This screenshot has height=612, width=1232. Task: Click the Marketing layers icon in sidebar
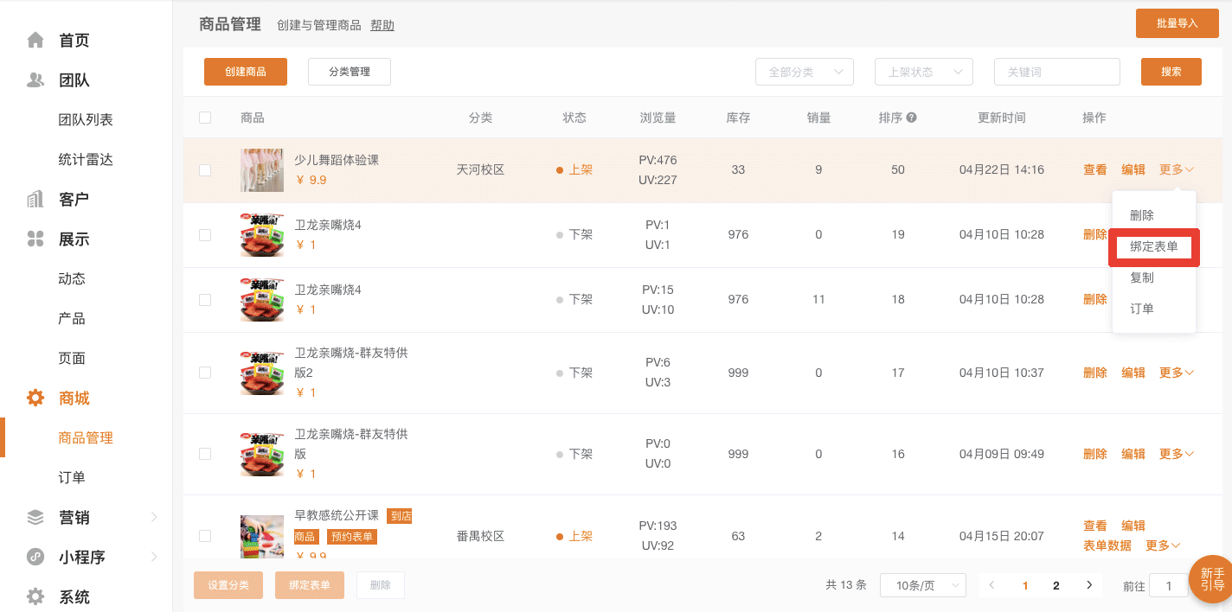35,518
